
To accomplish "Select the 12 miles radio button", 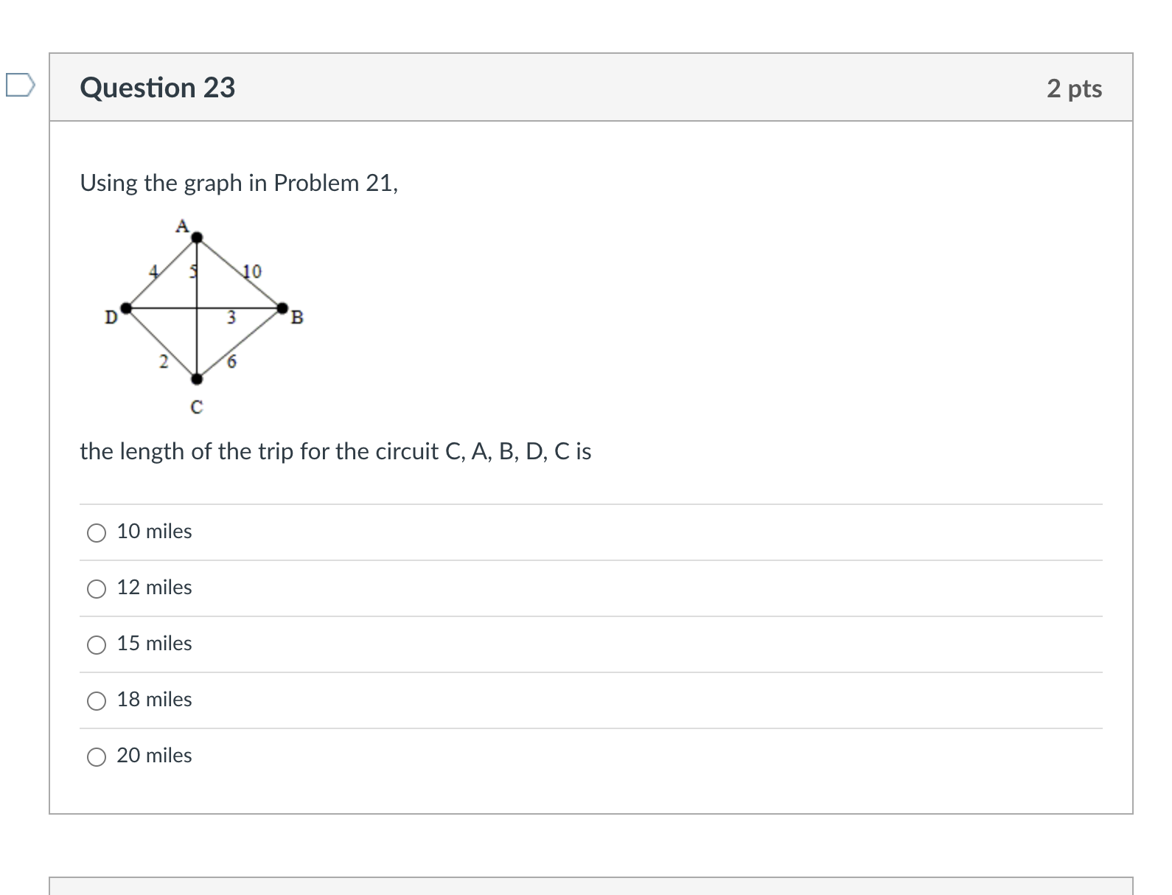I will 96,588.
